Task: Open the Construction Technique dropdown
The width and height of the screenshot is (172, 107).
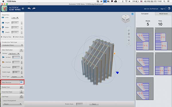Action: (x=12, y=45)
